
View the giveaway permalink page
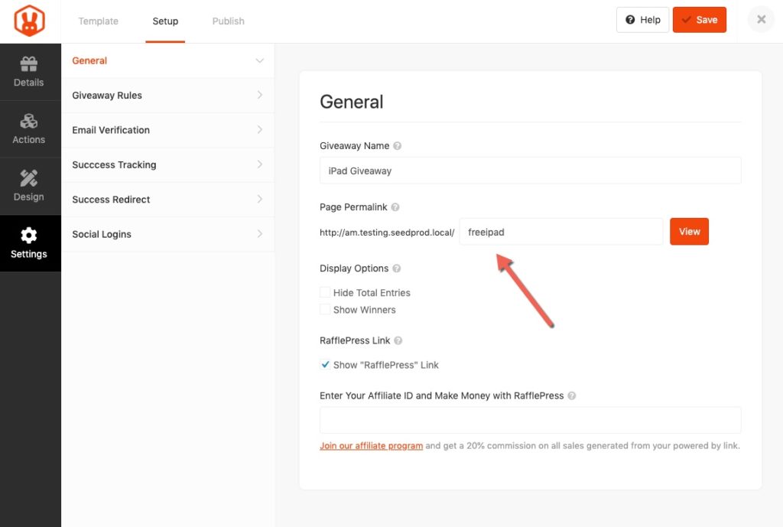coord(689,232)
